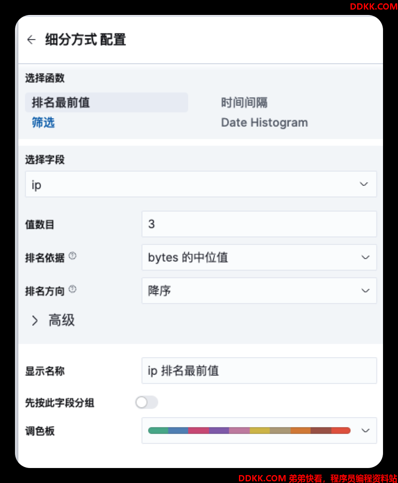The height and width of the screenshot is (483, 398).
Task: Select Date Histogram function
Action: [264, 122]
